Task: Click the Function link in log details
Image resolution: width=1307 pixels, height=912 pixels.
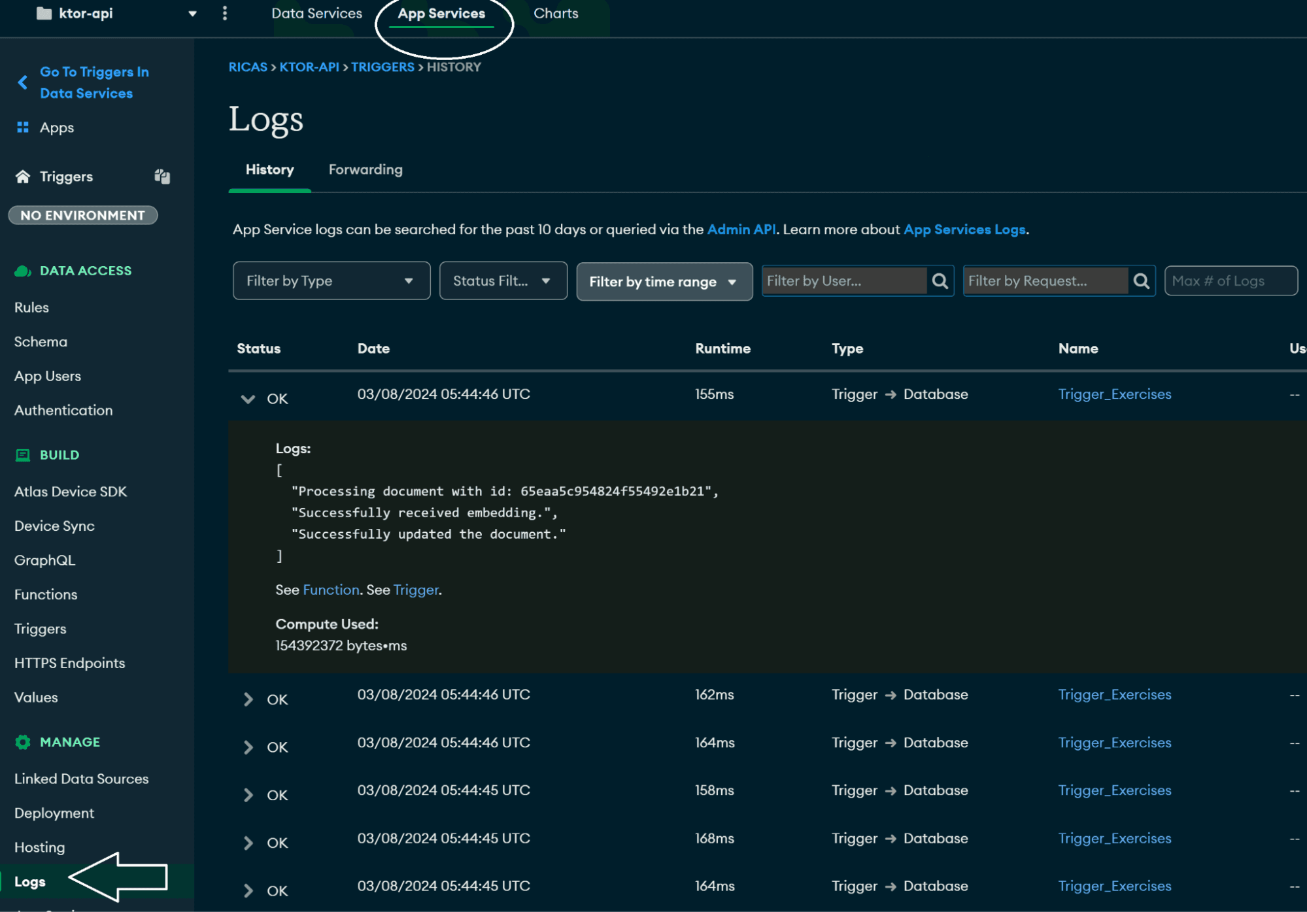Action: click(x=331, y=590)
